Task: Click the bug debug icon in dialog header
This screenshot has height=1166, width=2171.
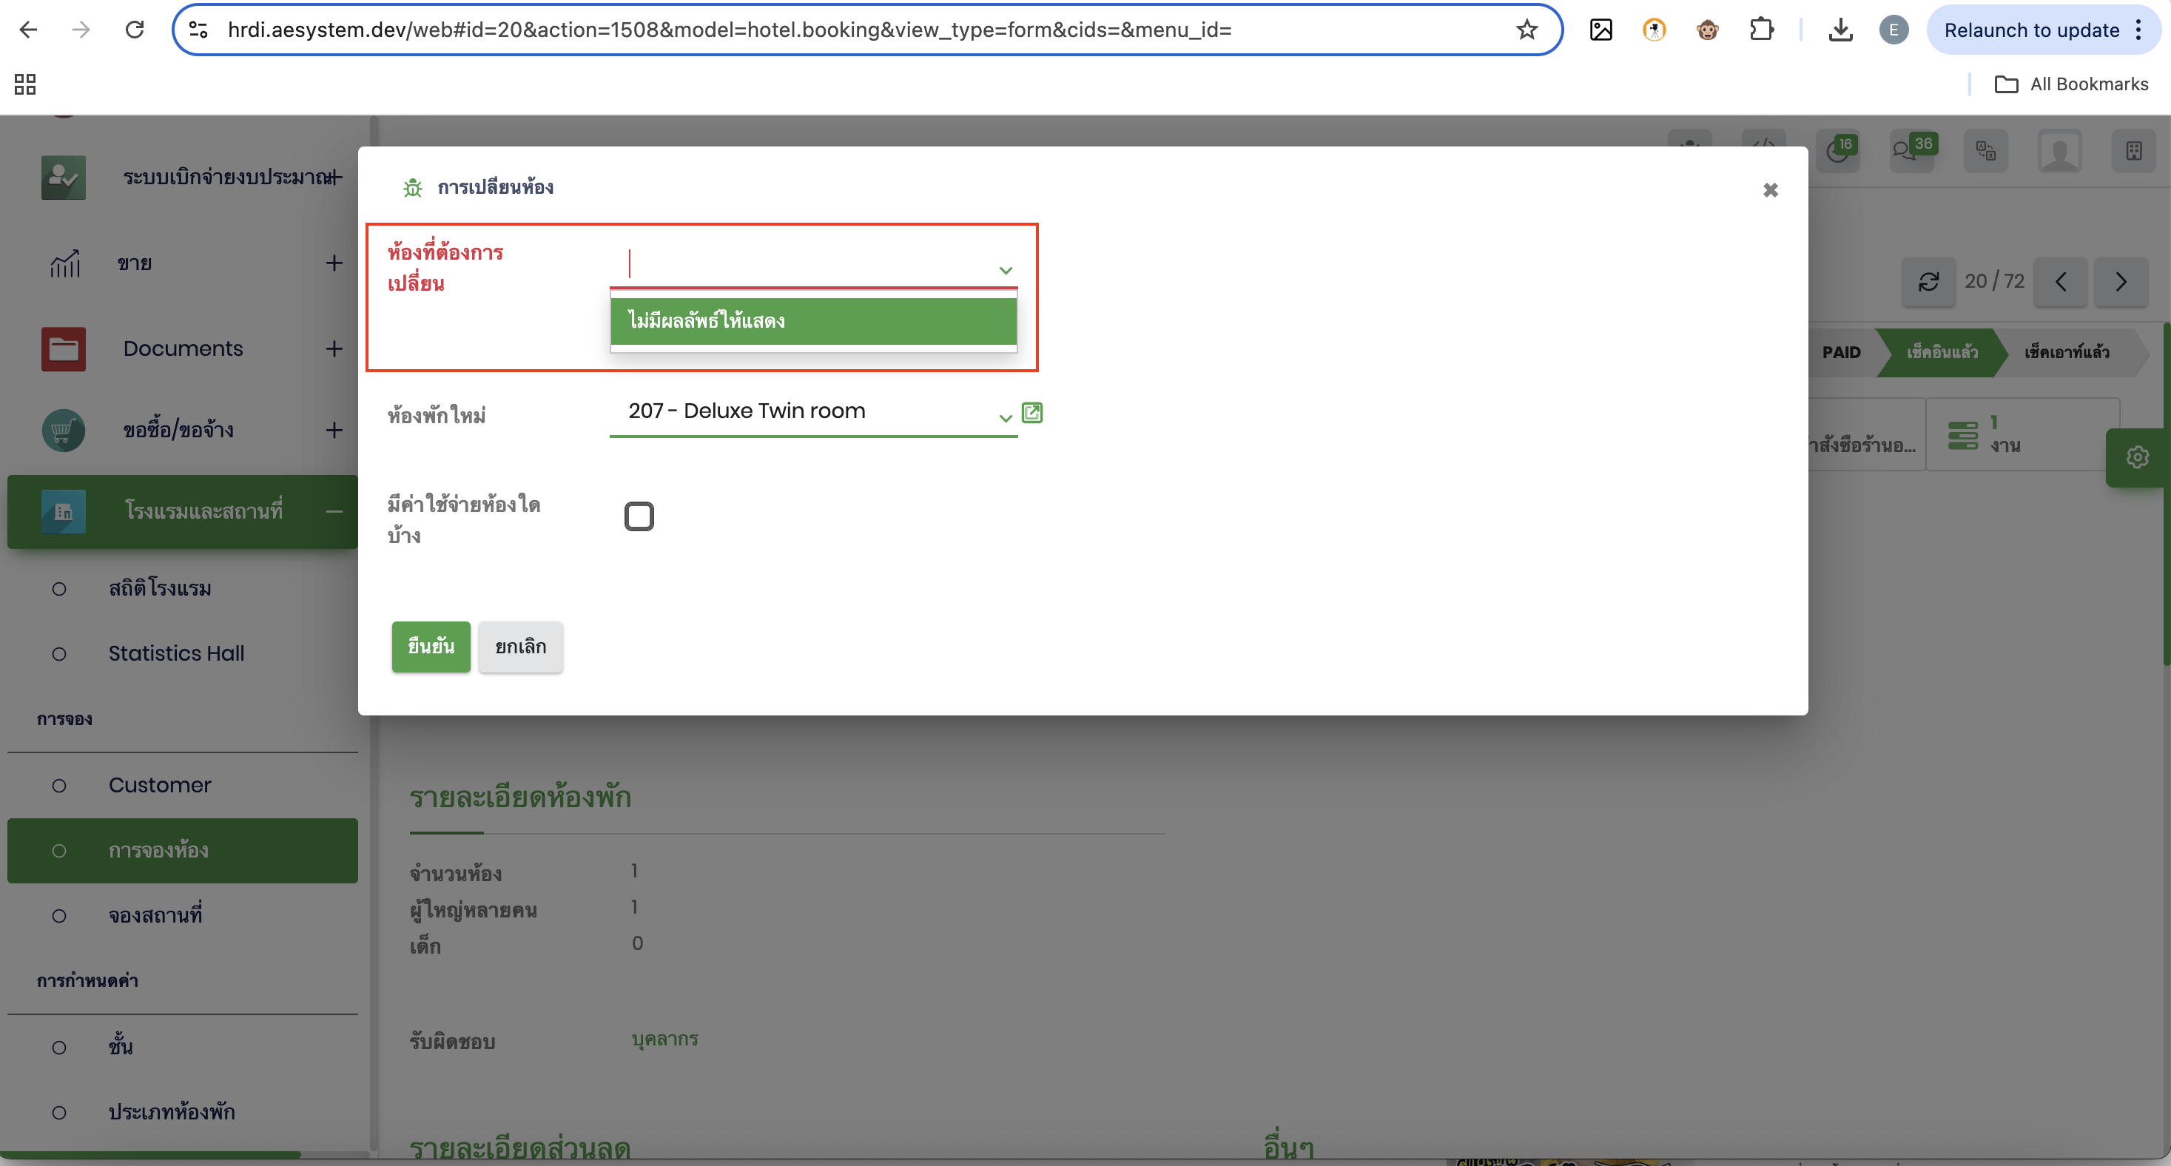Action: [x=412, y=187]
